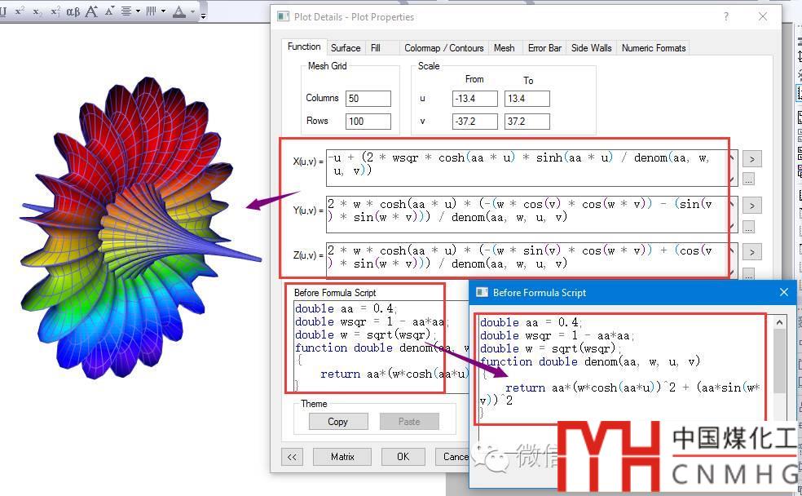Click the font color A swatch
The height and width of the screenshot is (496, 802).
pos(179,11)
